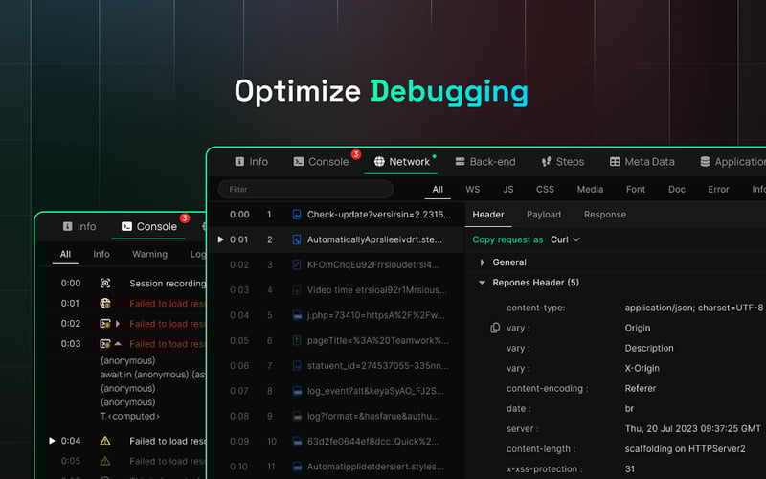The height and width of the screenshot is (479, 766).
Task: Click icon of j.php=73410 request row
Action: point(297,315)
